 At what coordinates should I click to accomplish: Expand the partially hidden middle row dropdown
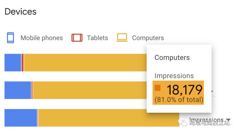pos(212,92)
